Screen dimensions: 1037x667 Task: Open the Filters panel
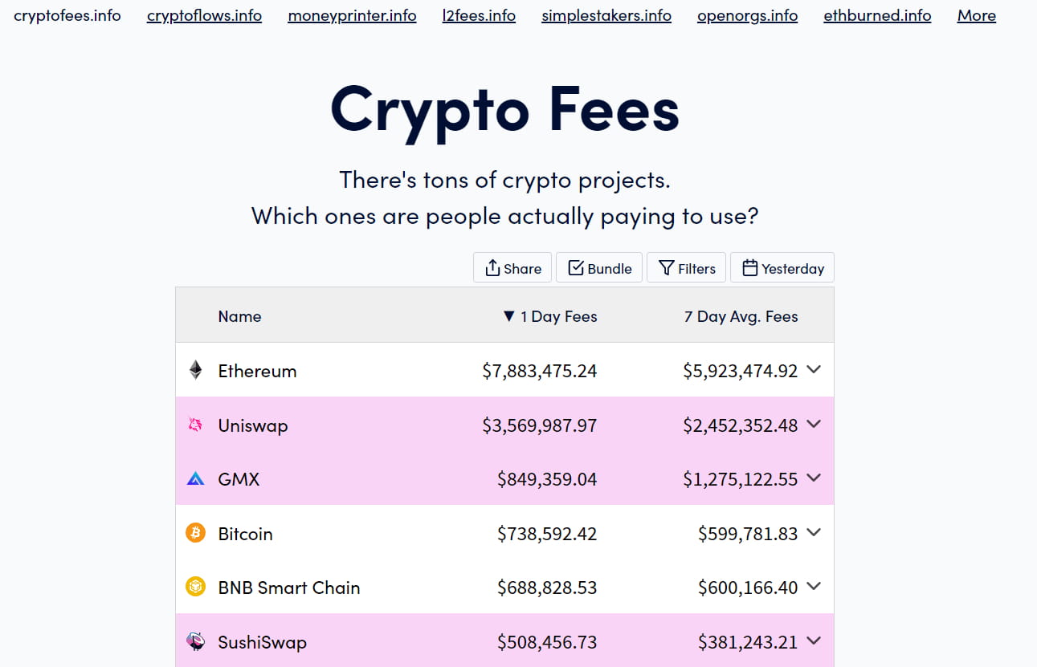coord(686,268)
